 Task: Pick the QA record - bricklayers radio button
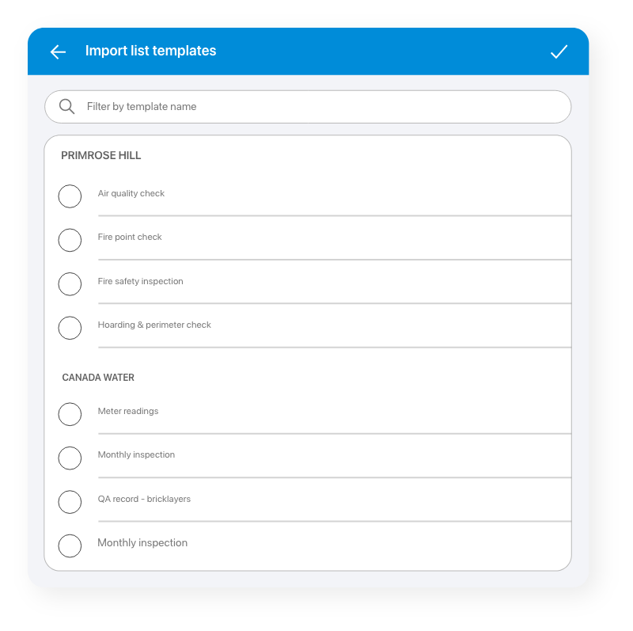click(70, 502)
